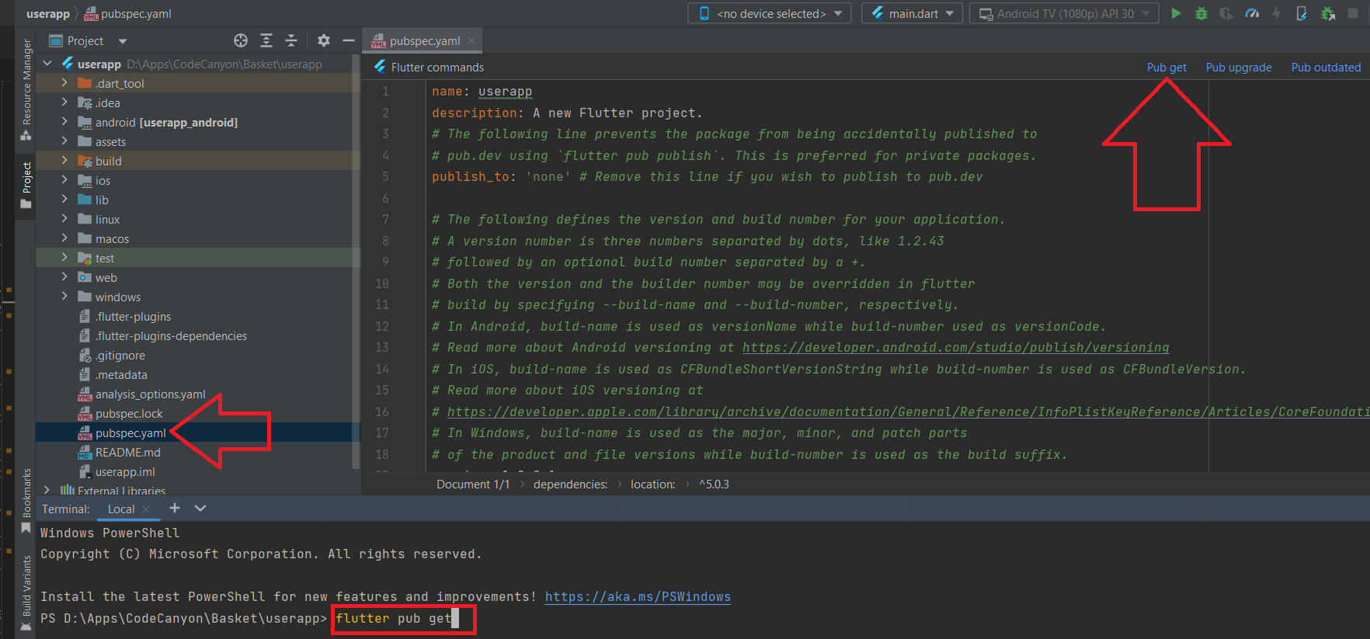Screen dimensions: 1370x639
Task: Click the Collapse All icon in Project panel
Action: (291, 40)
